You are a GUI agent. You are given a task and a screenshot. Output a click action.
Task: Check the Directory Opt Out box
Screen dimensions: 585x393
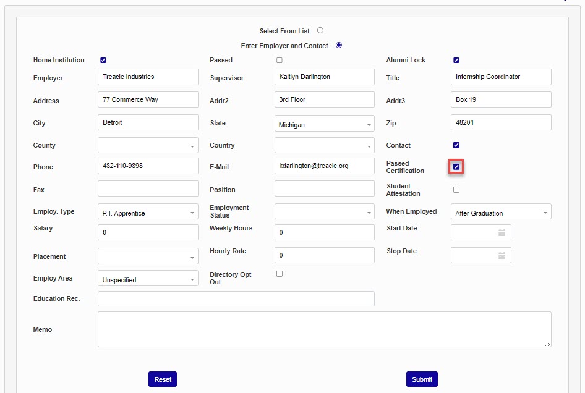280,274
